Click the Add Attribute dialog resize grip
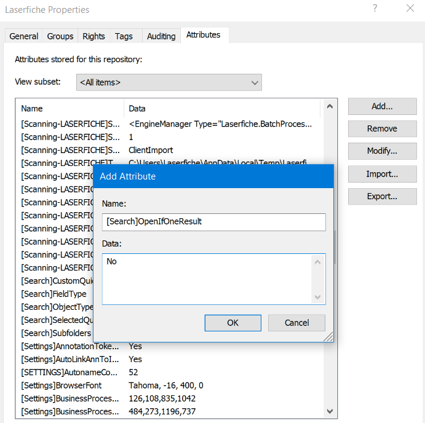425x423 pixels. (x=328, y=336)
